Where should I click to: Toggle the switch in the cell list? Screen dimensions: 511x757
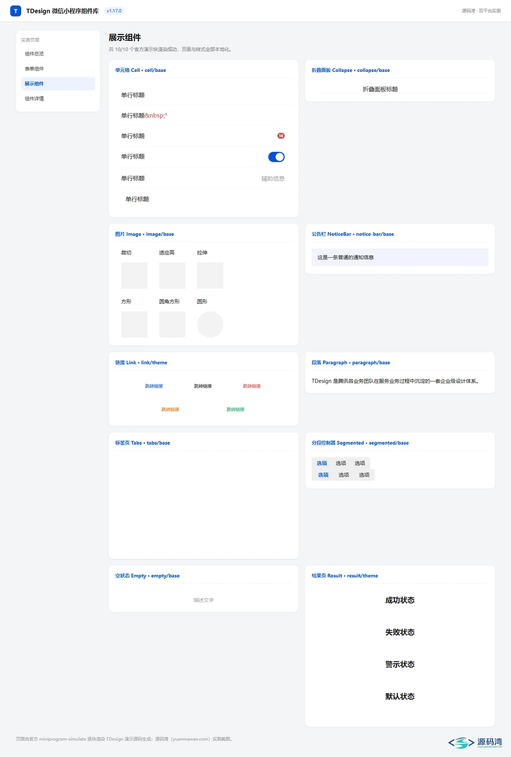click(276, 157)
